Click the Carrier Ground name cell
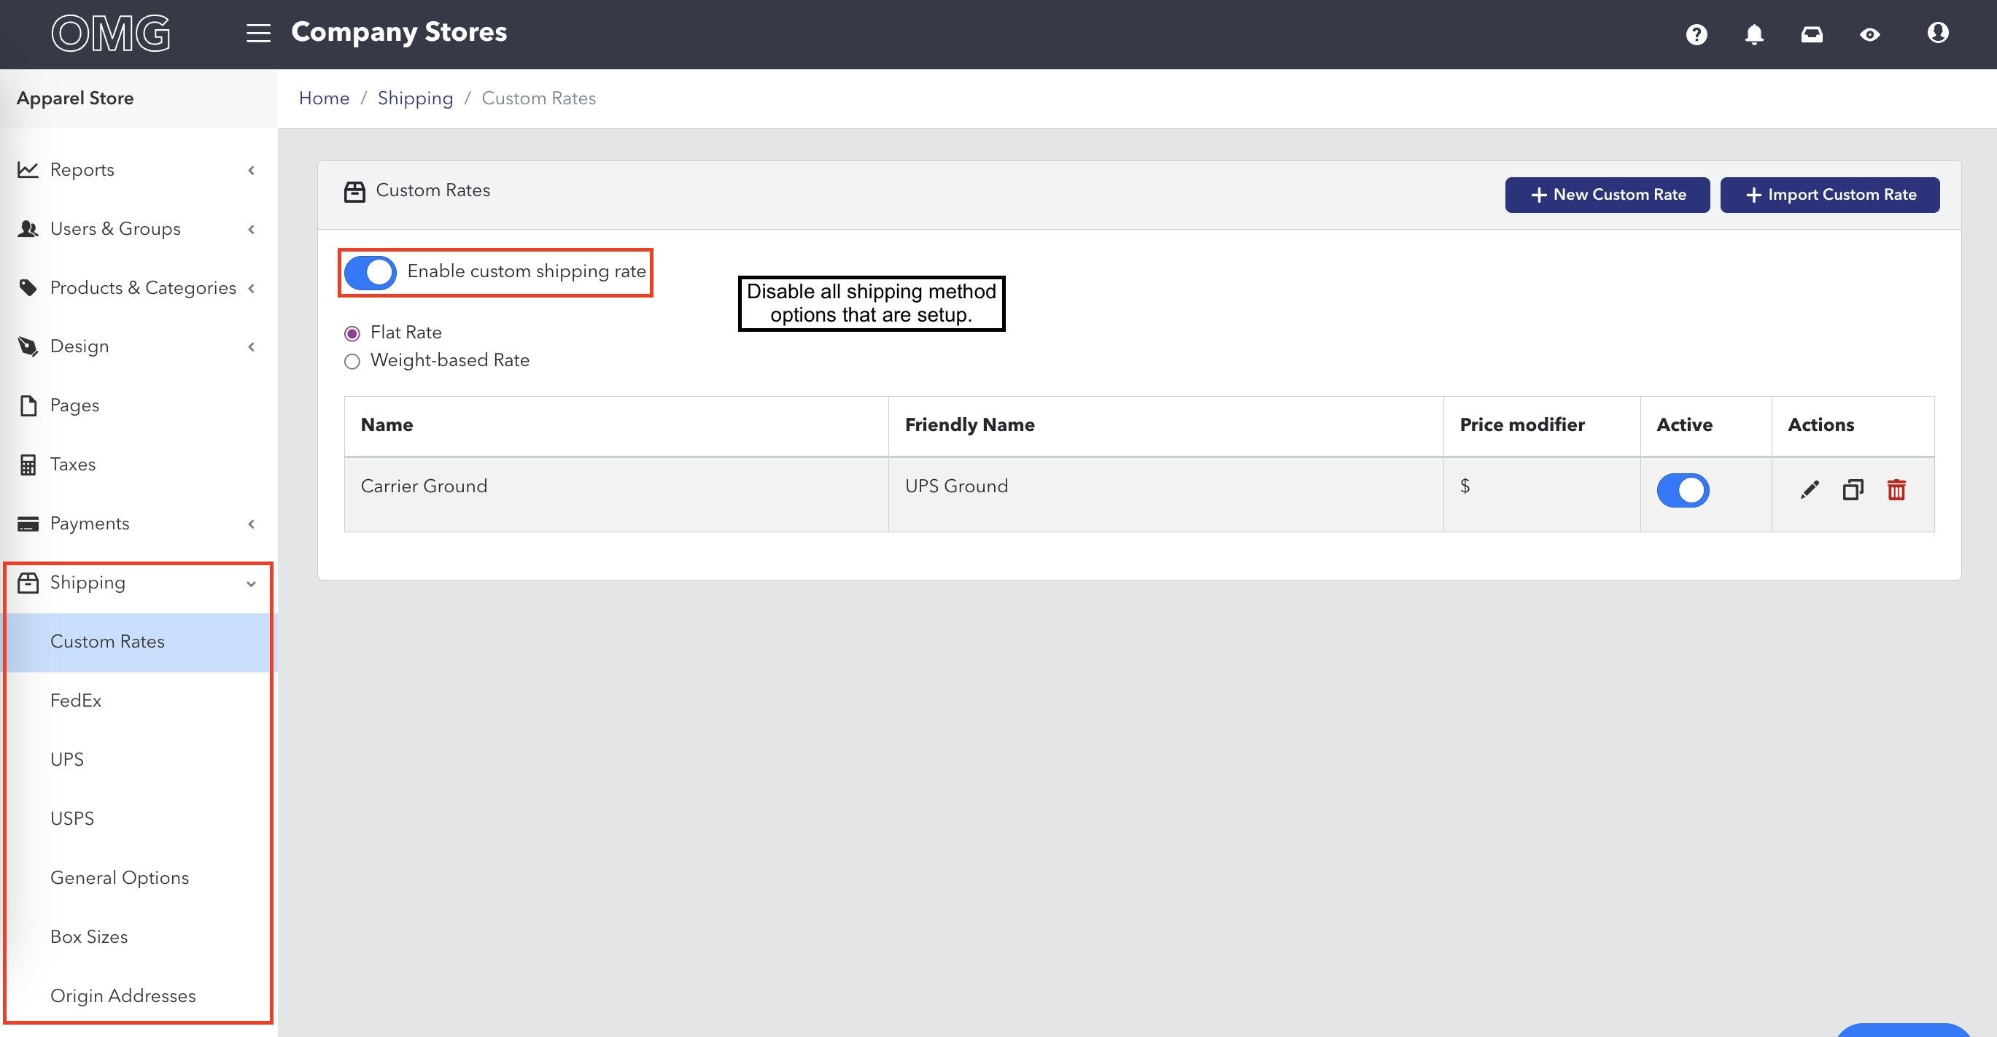The image size is (1997, 1037). point(616,494)
